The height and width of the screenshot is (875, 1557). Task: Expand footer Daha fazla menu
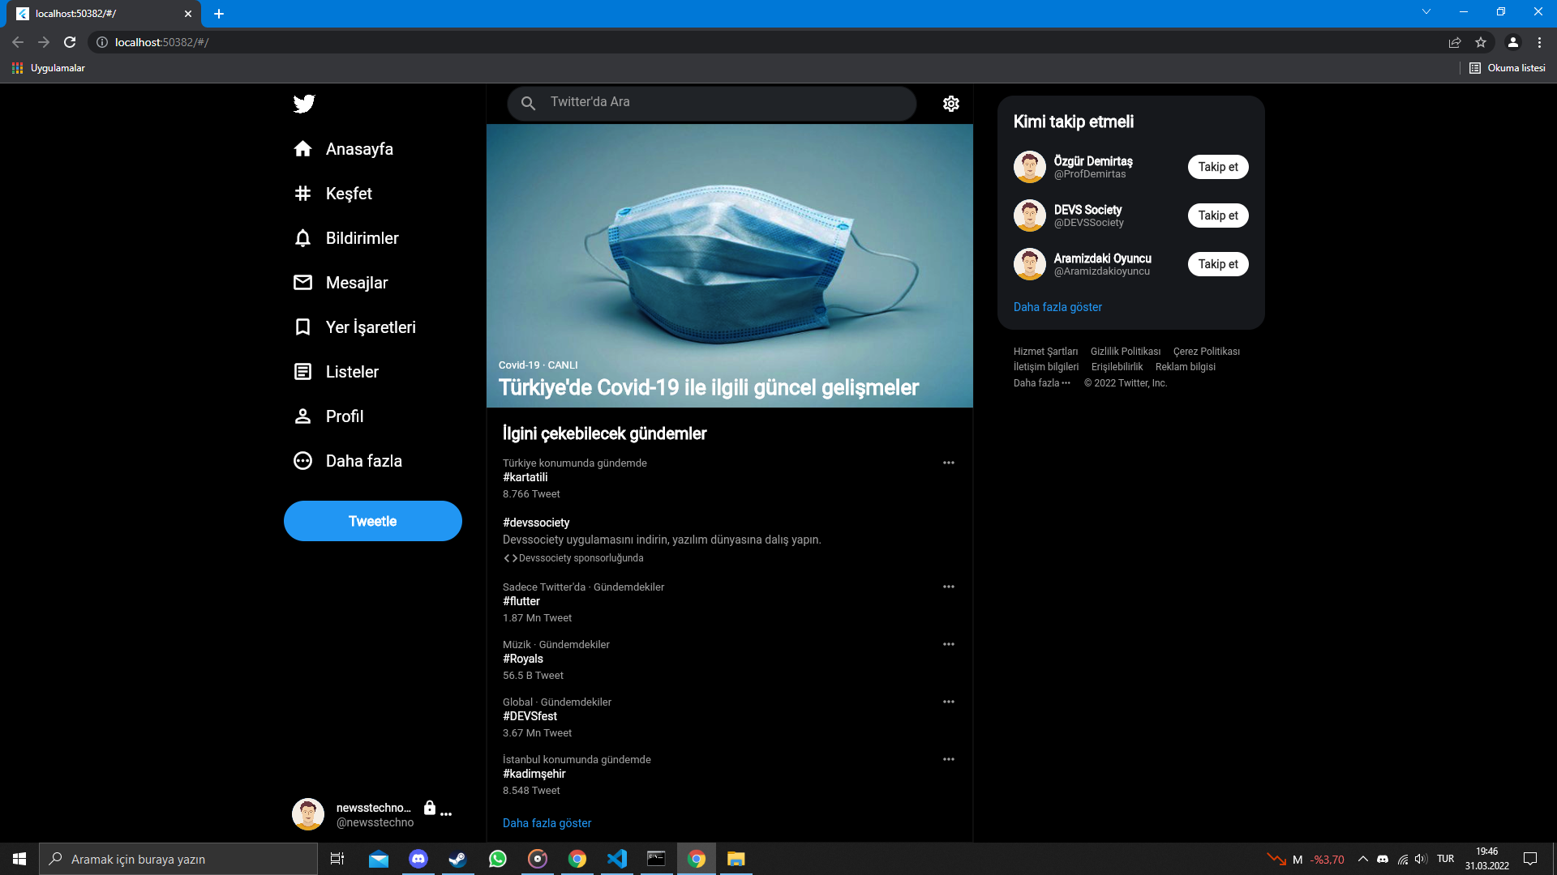tap(1042, 383)
